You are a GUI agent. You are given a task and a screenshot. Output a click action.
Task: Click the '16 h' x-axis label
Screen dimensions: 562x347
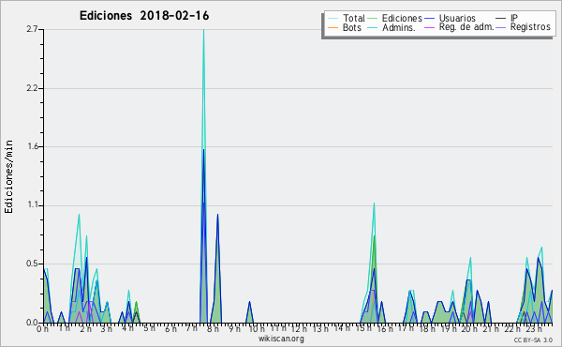(385, 329)
